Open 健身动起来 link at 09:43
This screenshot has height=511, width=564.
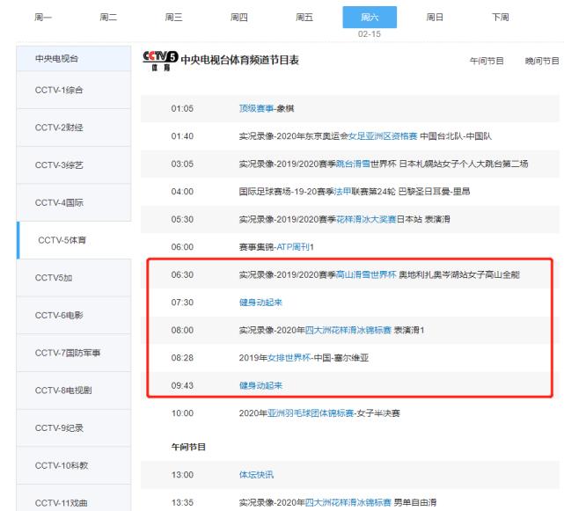(260, 385)
